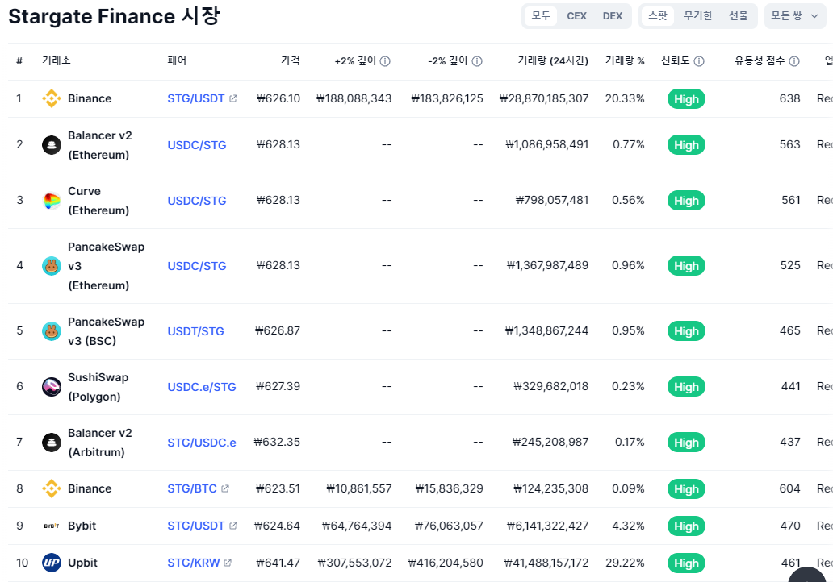Click external link icon beside STG/KRW
Viewport: 833px width, 582px height.
coord(228,563)
